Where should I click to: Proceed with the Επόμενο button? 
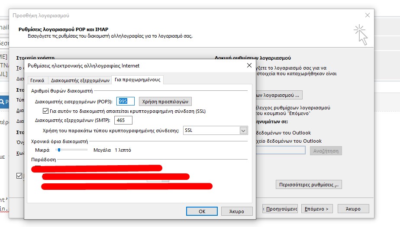(x=317, y=209)
